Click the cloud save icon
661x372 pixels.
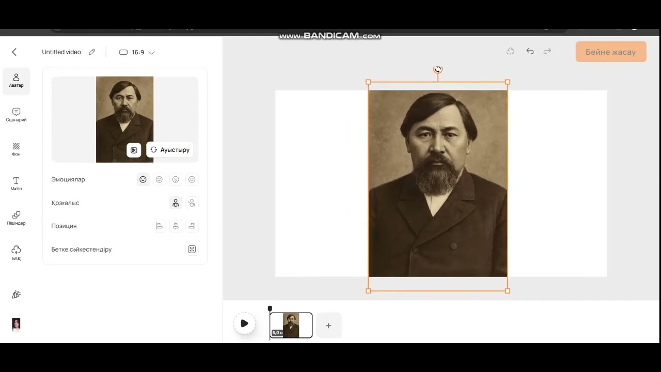[510, 51]
